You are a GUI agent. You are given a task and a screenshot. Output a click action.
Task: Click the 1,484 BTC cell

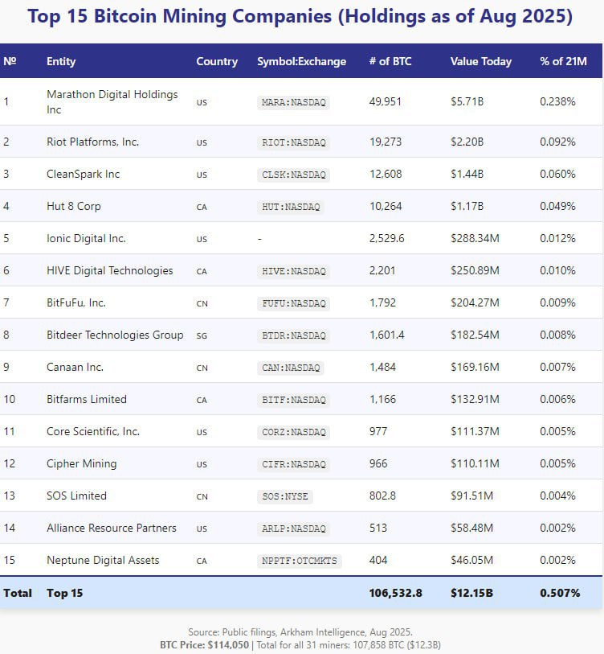382,367
